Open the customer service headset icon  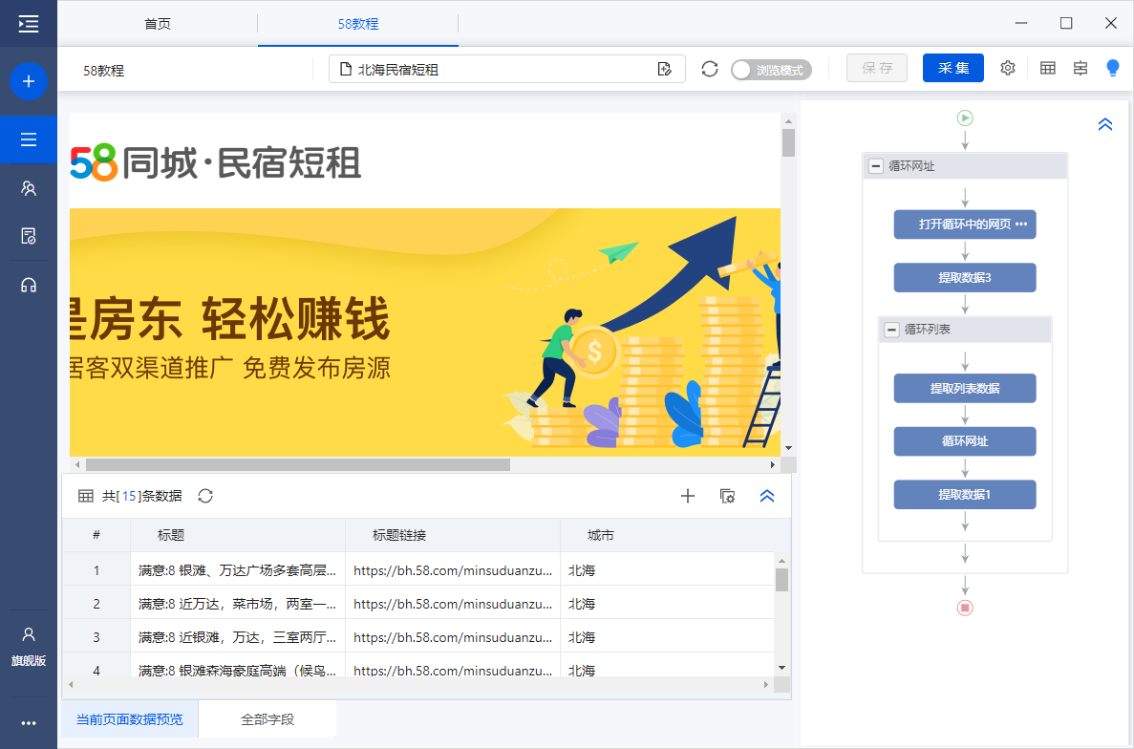pyautogui.click(x=29, y=285)
